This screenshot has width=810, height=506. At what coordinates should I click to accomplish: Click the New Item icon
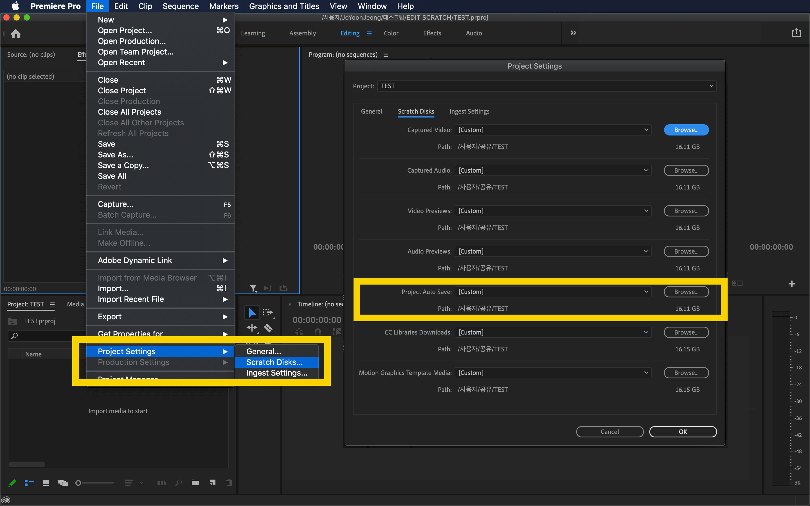click(x=213, y=483)
